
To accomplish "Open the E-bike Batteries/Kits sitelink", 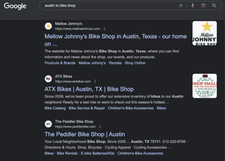I will [98, 153].
